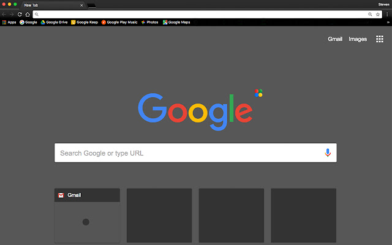Viewport: 392px width, 245px height.
Task: Open Apps bookmark shortcut
Action: point(9,22)
